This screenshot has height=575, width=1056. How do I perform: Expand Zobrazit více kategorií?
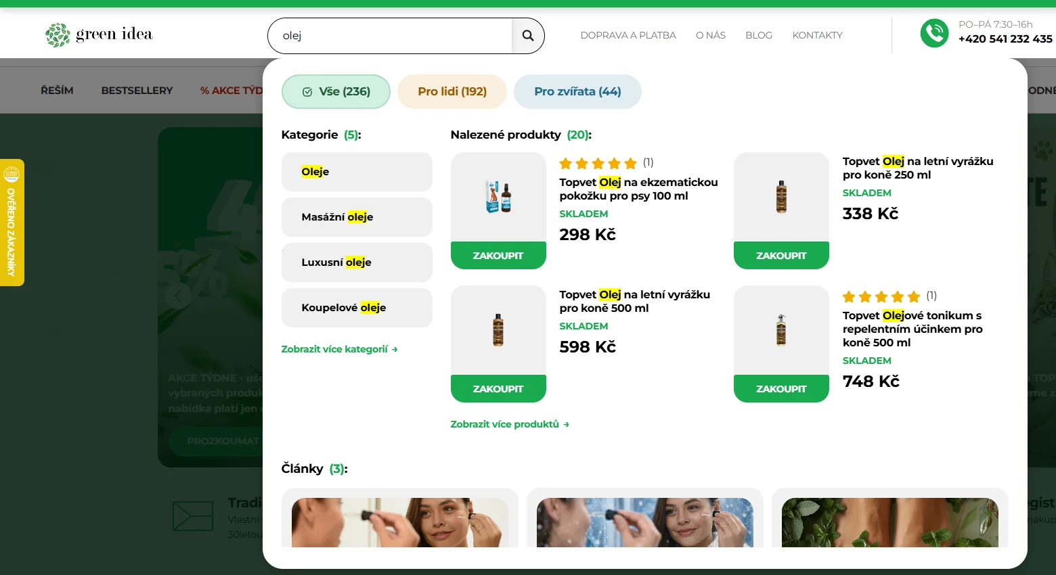339,349
